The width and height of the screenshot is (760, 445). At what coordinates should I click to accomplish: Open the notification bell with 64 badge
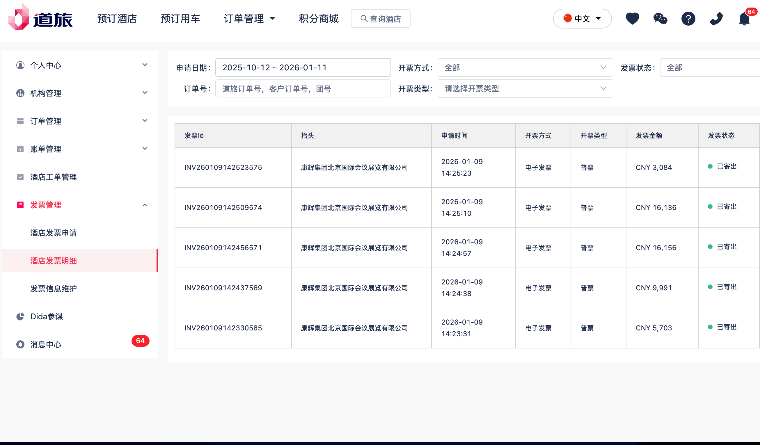coord(744,19)
